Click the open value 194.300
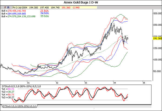Viewport: 162px width, 111px height. point(33,8)
